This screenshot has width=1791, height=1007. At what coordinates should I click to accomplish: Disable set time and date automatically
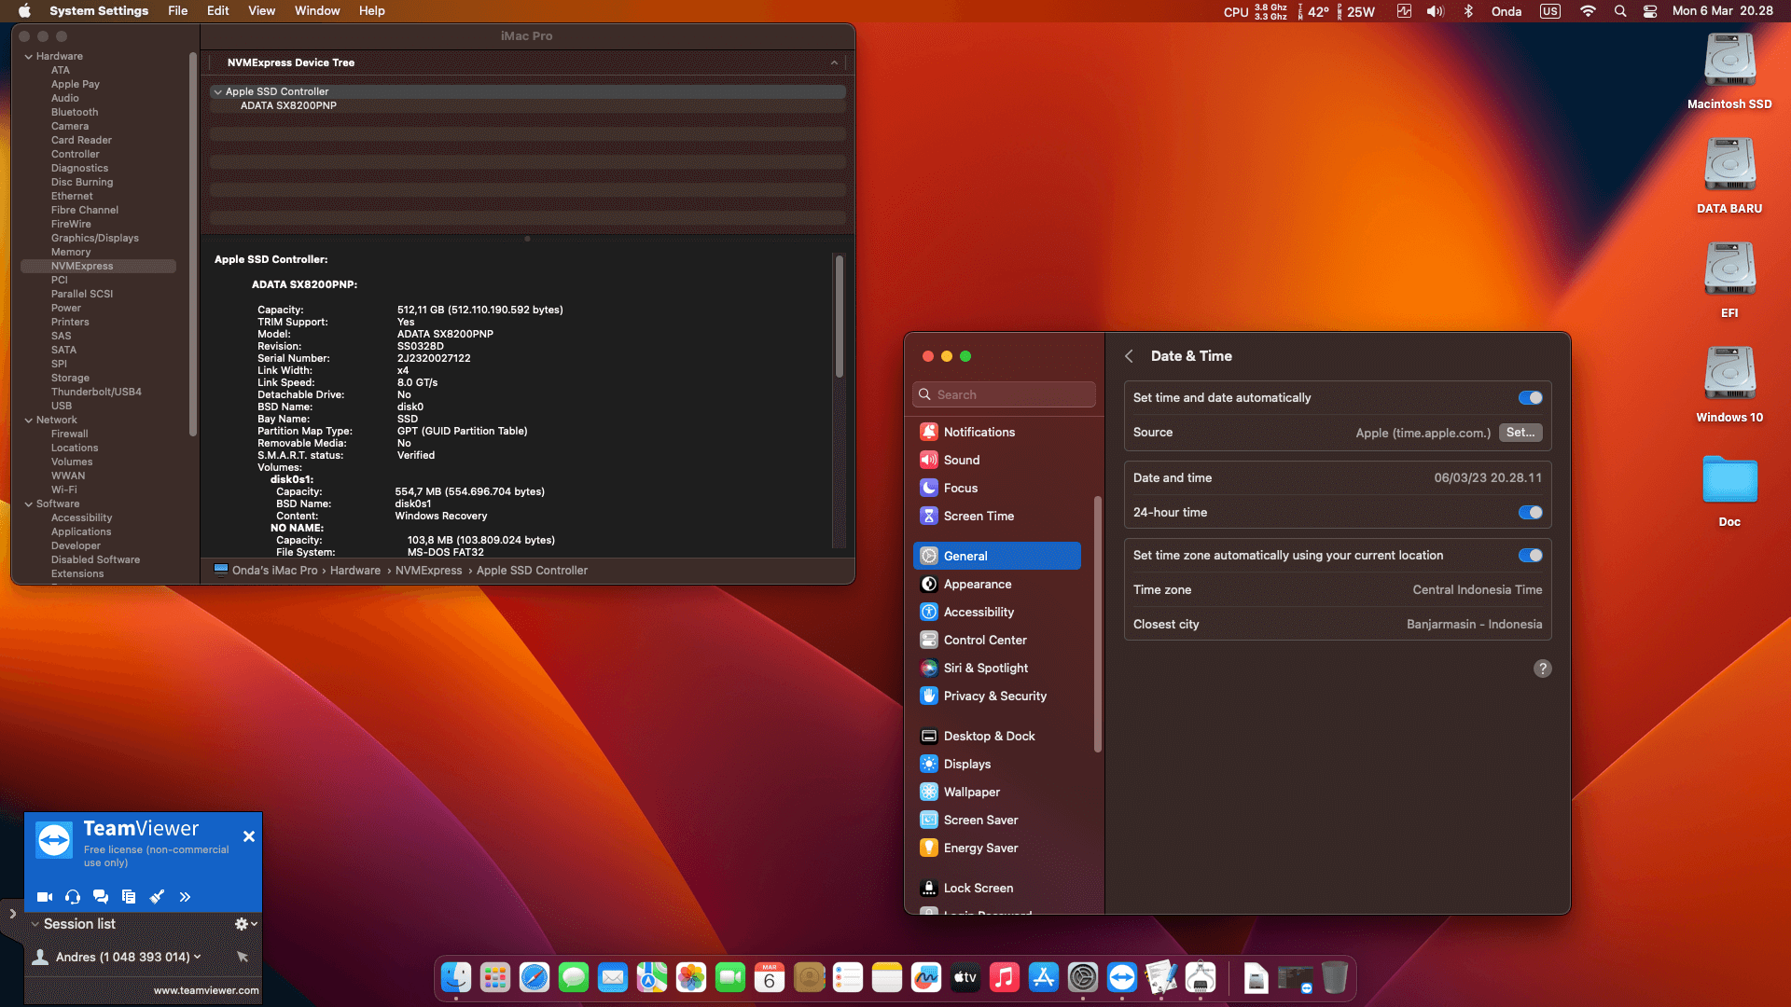pos(1530,398)
